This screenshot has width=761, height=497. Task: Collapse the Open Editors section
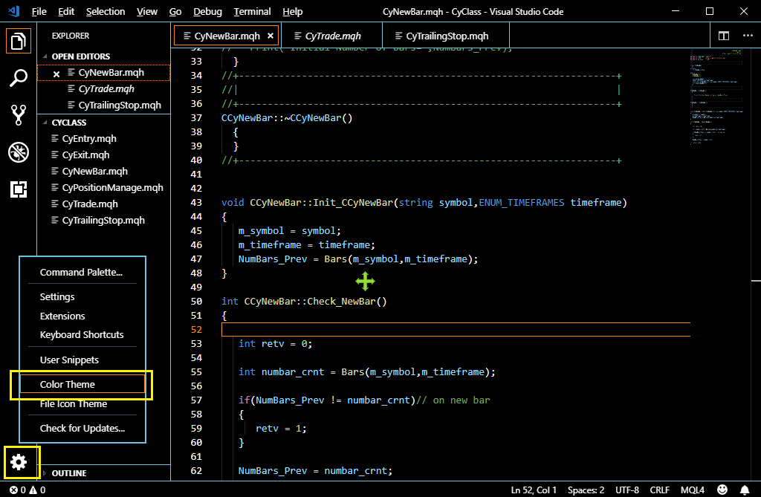click(x=80, y=56)
